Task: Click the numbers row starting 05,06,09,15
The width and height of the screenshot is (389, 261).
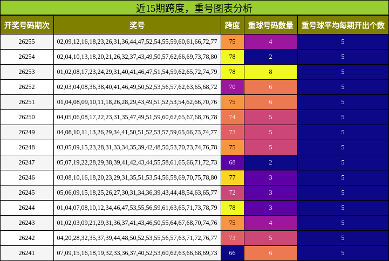Action: click(137, 193)
